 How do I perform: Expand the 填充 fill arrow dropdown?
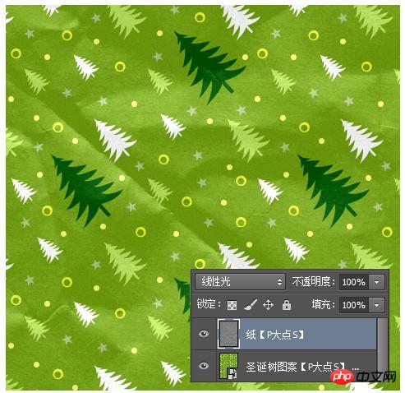[377, 305]
